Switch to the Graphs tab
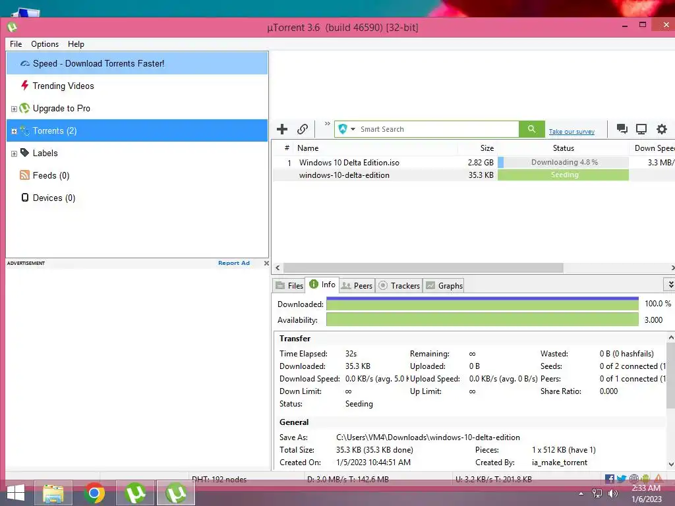The image size is (675, 506). [x=444, y=286]
